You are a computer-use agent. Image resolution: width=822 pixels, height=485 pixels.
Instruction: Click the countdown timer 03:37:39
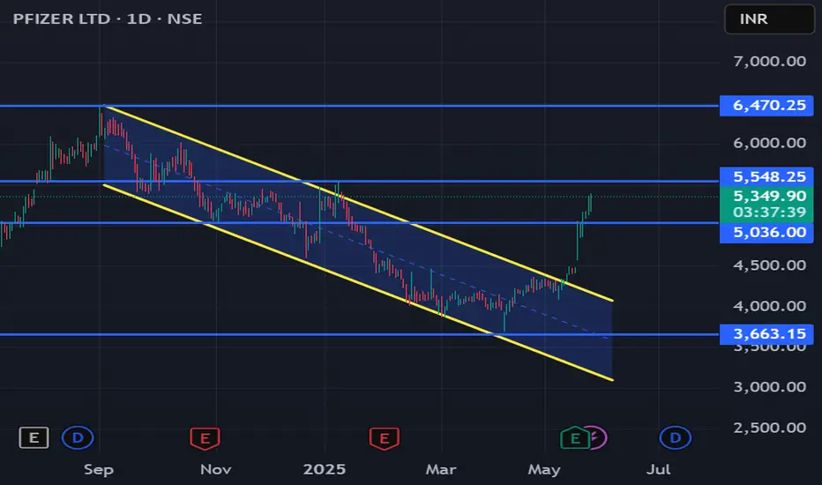point(769,213)
